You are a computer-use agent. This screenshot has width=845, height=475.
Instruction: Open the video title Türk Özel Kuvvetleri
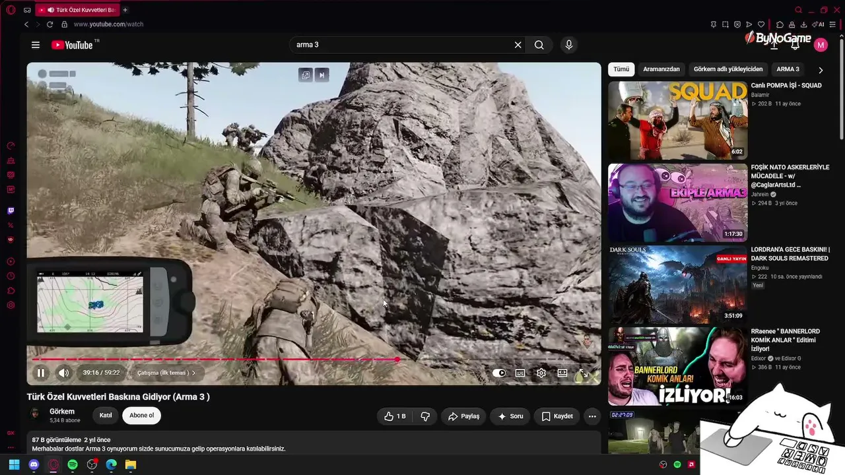pos(118,397)
